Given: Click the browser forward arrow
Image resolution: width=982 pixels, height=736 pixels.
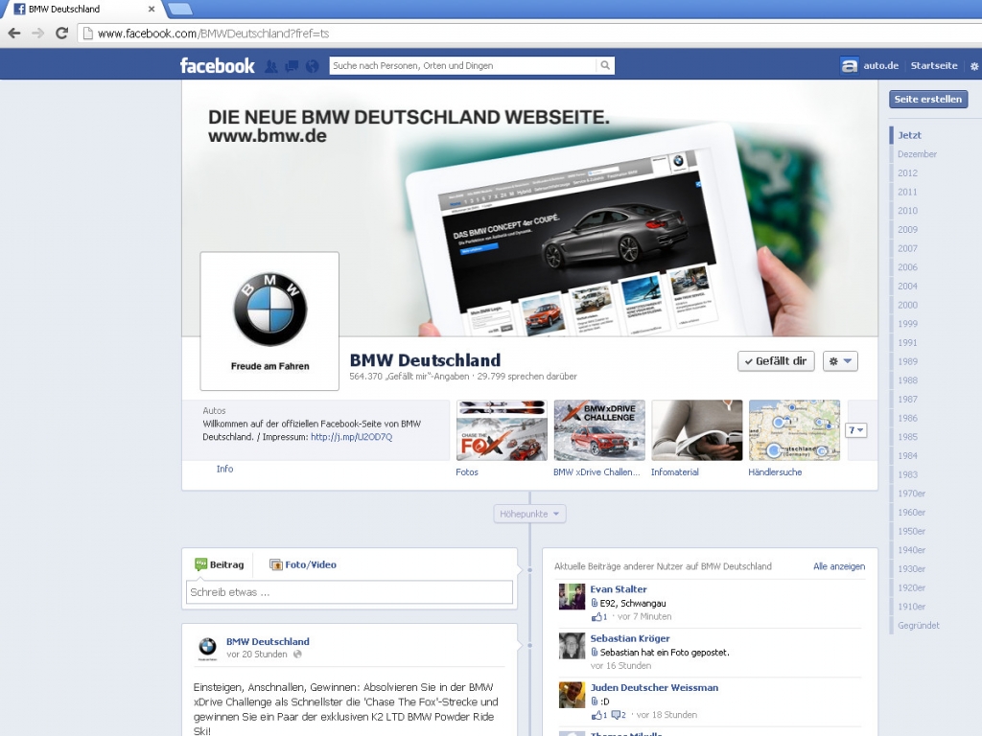Looking at the screenshot, I should 37,34.
